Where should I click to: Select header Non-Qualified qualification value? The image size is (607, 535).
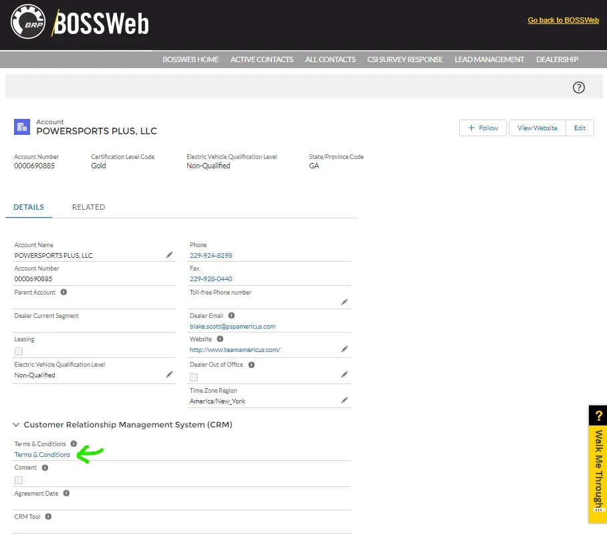pyautogui.click(x=209, y=166)
